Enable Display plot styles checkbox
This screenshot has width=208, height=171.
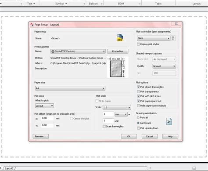(x=138, y=44)
